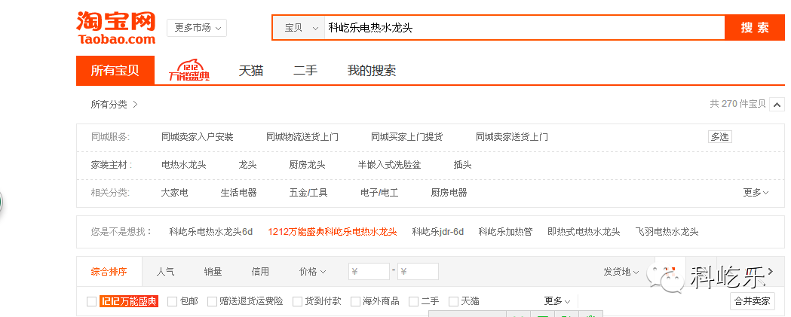Click suggestion 科屹乐jdr-6d
Viewport: 791px width, 317px height.
pyautogui.click(x=438, y=232)
